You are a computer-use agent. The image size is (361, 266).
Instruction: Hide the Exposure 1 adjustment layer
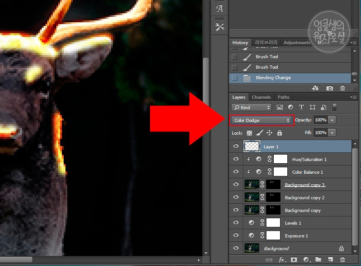click(x=236, y=235)
